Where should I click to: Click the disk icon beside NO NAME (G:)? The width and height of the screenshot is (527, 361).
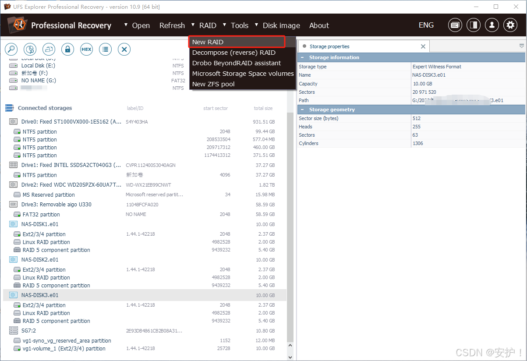(x=14, y=81)
